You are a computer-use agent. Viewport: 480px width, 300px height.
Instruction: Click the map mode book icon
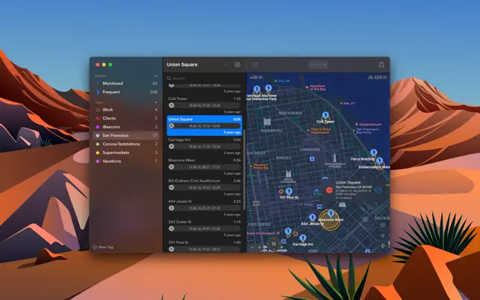[383, 225]
